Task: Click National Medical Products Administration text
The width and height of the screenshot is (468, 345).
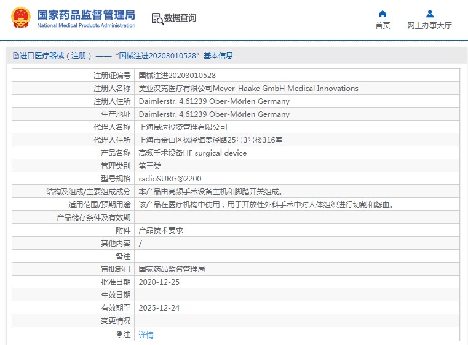Action: 86,25
